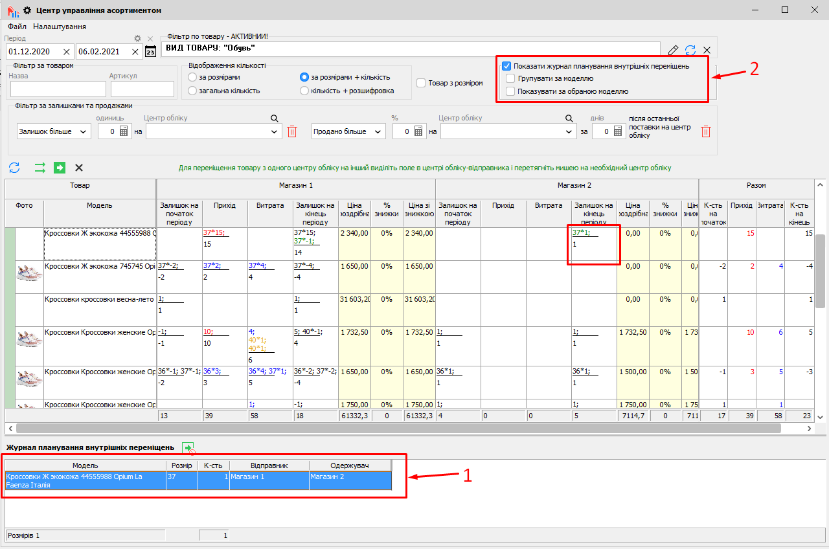
Task: Click the green double-arrow transfer icon
Action: (40, 168)
